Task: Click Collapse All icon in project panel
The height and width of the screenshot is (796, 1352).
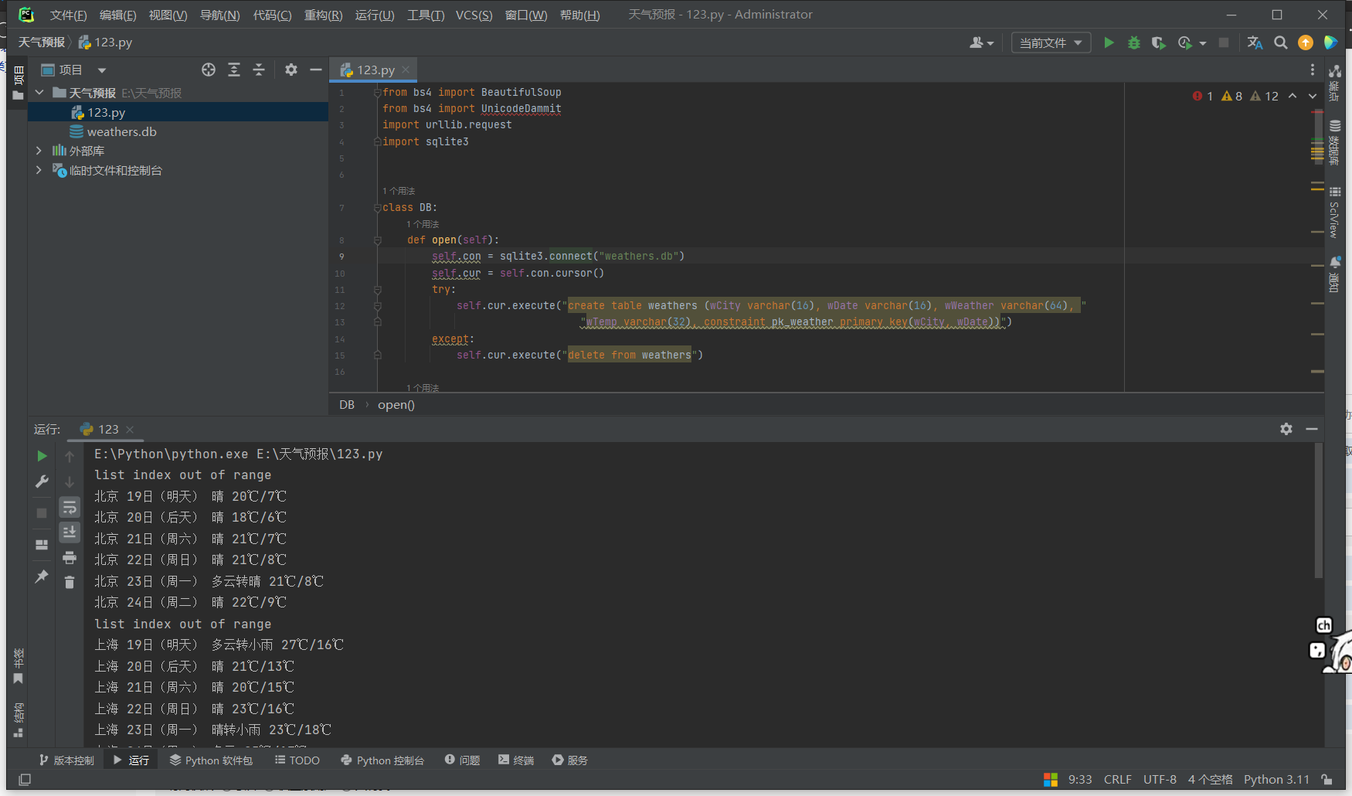Action: (259, 70)
